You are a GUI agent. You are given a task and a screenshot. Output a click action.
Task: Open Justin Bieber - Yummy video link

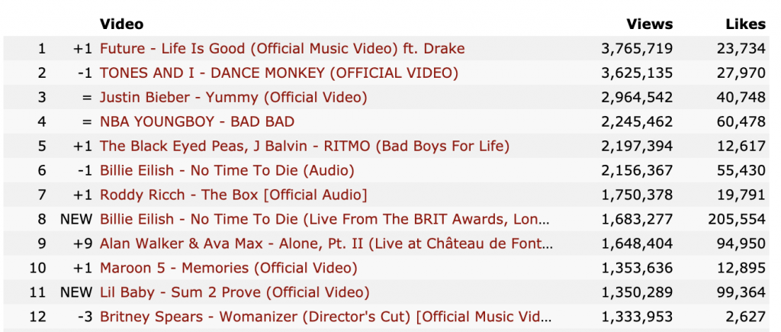pyautogui.click(x=233, y=98)
